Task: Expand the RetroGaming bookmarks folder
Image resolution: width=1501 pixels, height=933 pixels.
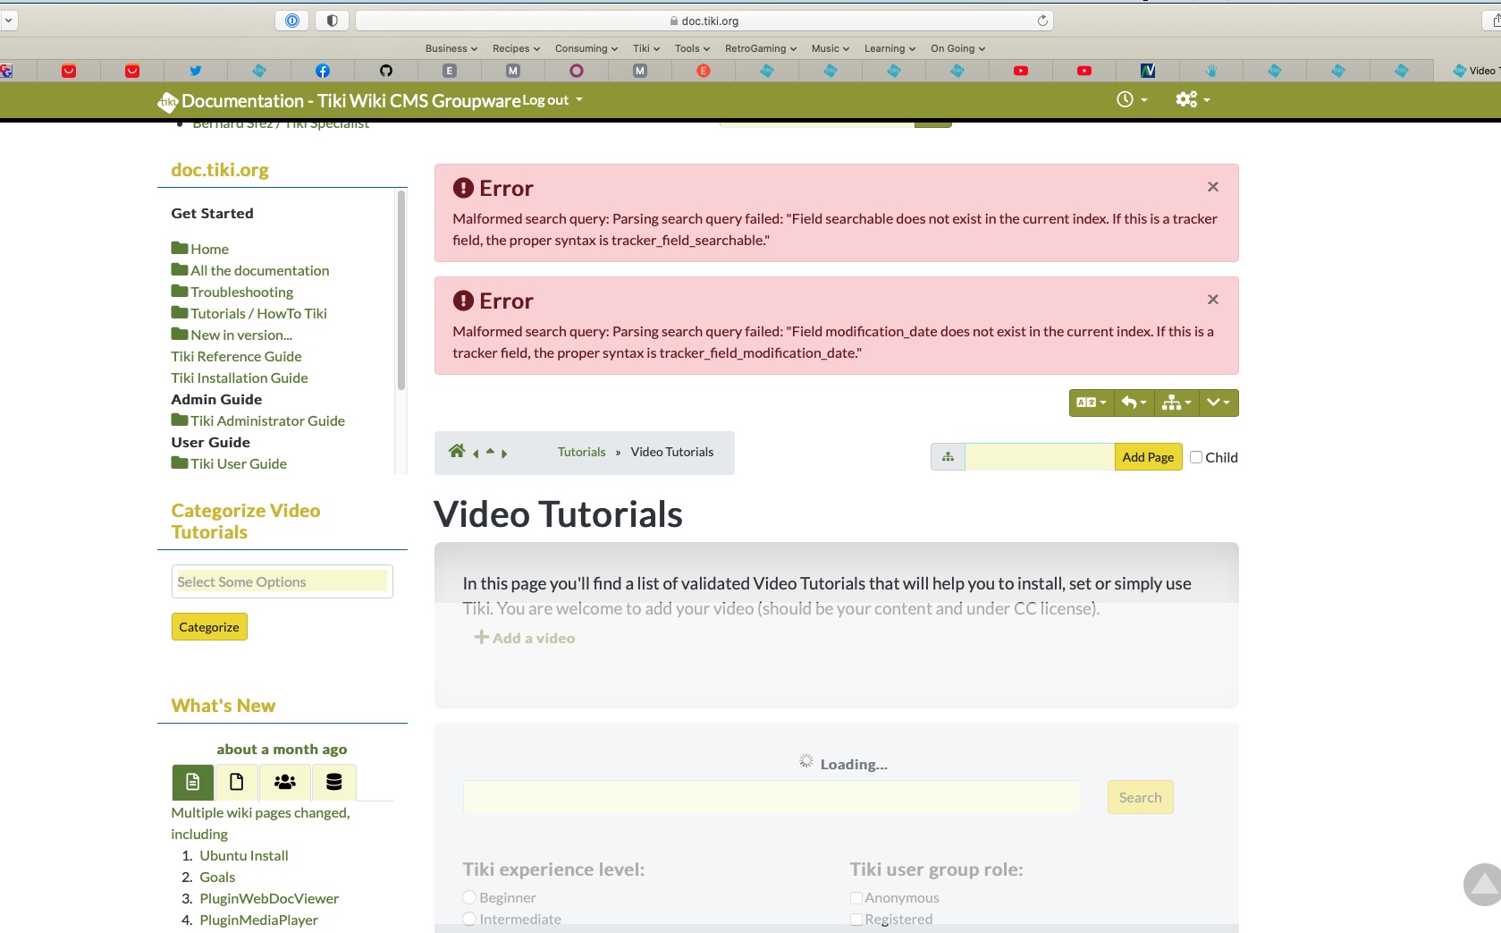Action: pyautogui.click(x=761, y=48)
